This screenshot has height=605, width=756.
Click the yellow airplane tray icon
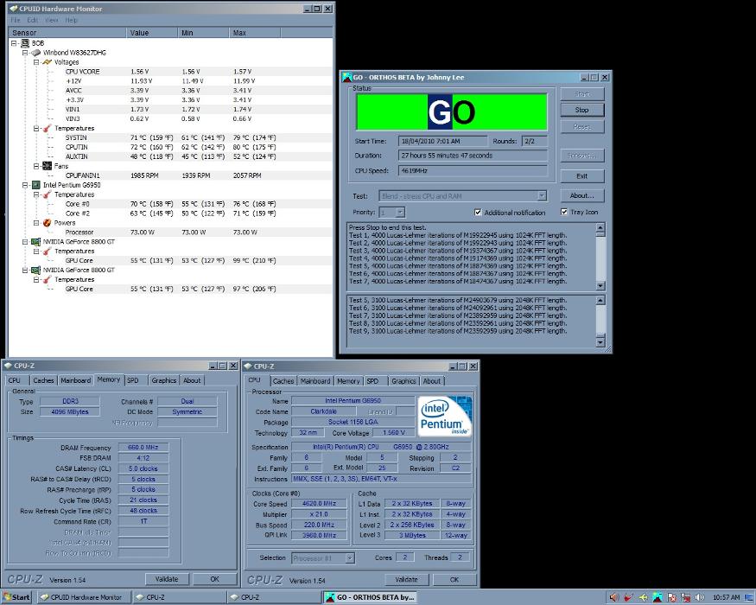point(643,597)
